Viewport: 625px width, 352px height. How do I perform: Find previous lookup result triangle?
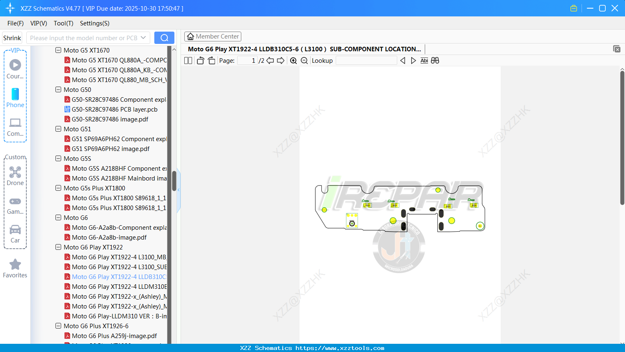(403, 61)
